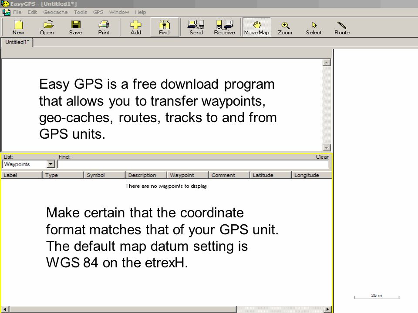
Task: Open the GPS menu
Action: [98, 12]
